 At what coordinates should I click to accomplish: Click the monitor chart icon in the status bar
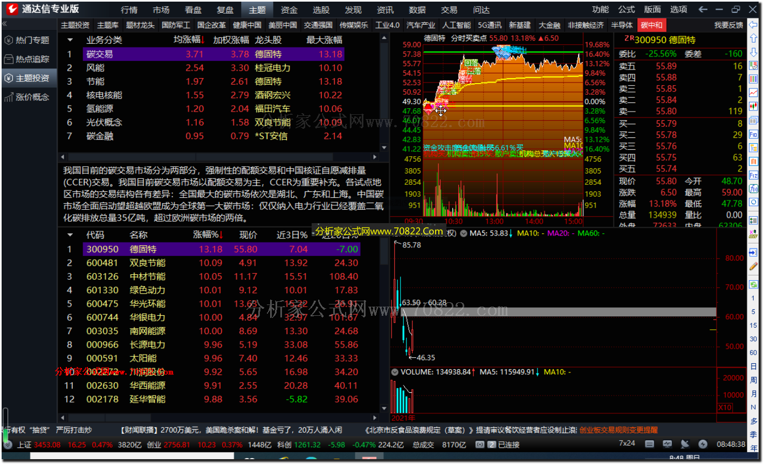[x=667, y=444]
